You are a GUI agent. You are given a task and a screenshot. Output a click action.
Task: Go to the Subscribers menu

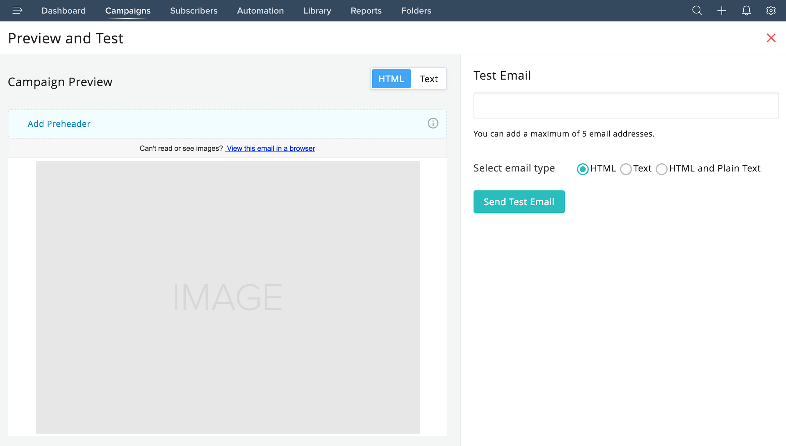coord(193,10)
